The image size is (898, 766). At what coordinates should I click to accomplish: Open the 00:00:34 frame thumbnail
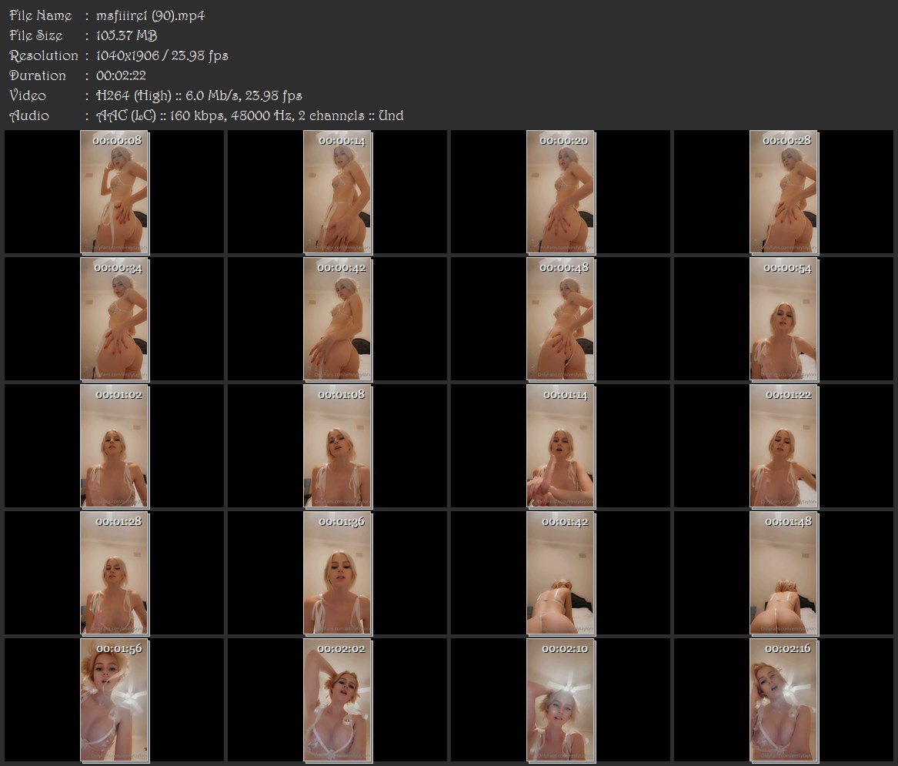click(115, 319)
